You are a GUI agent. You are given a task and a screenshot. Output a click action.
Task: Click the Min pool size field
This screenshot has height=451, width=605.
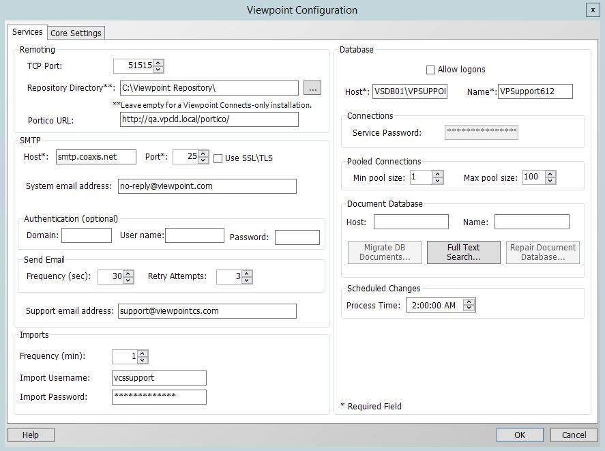tap(422, 177)
